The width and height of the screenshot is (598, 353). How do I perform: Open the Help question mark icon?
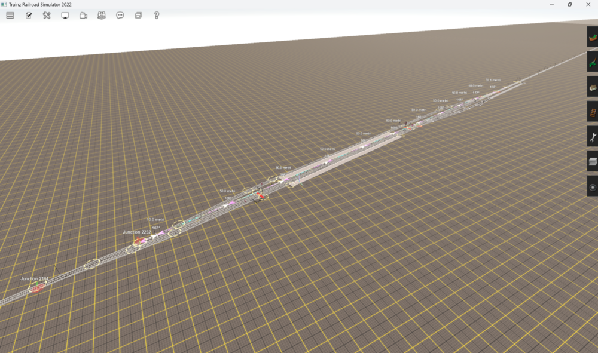click(x=156, y=16)
